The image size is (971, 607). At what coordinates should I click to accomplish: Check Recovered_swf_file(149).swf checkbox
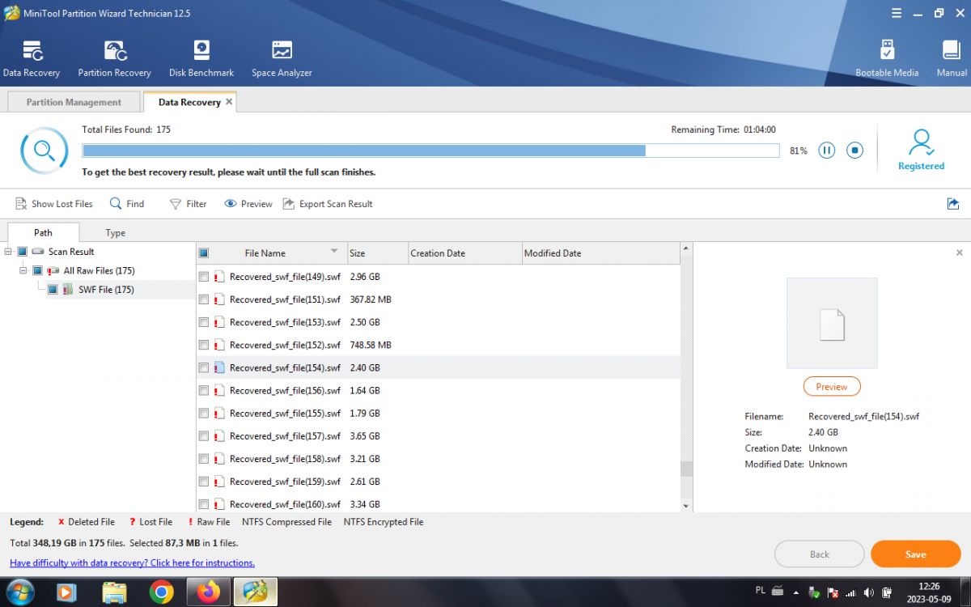pyautogui.click(x=204, y=277)
